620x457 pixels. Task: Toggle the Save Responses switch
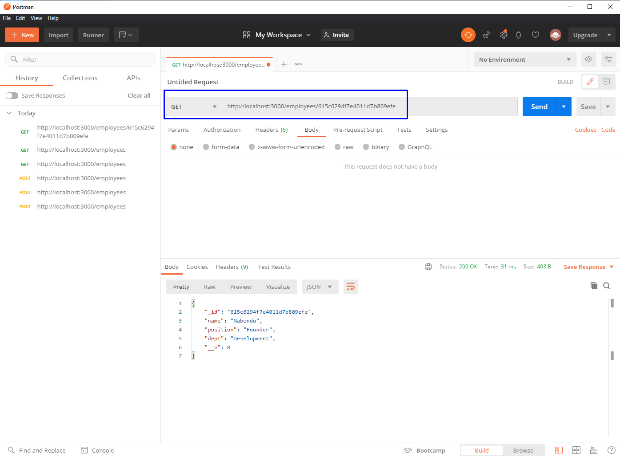coord(12,96)
